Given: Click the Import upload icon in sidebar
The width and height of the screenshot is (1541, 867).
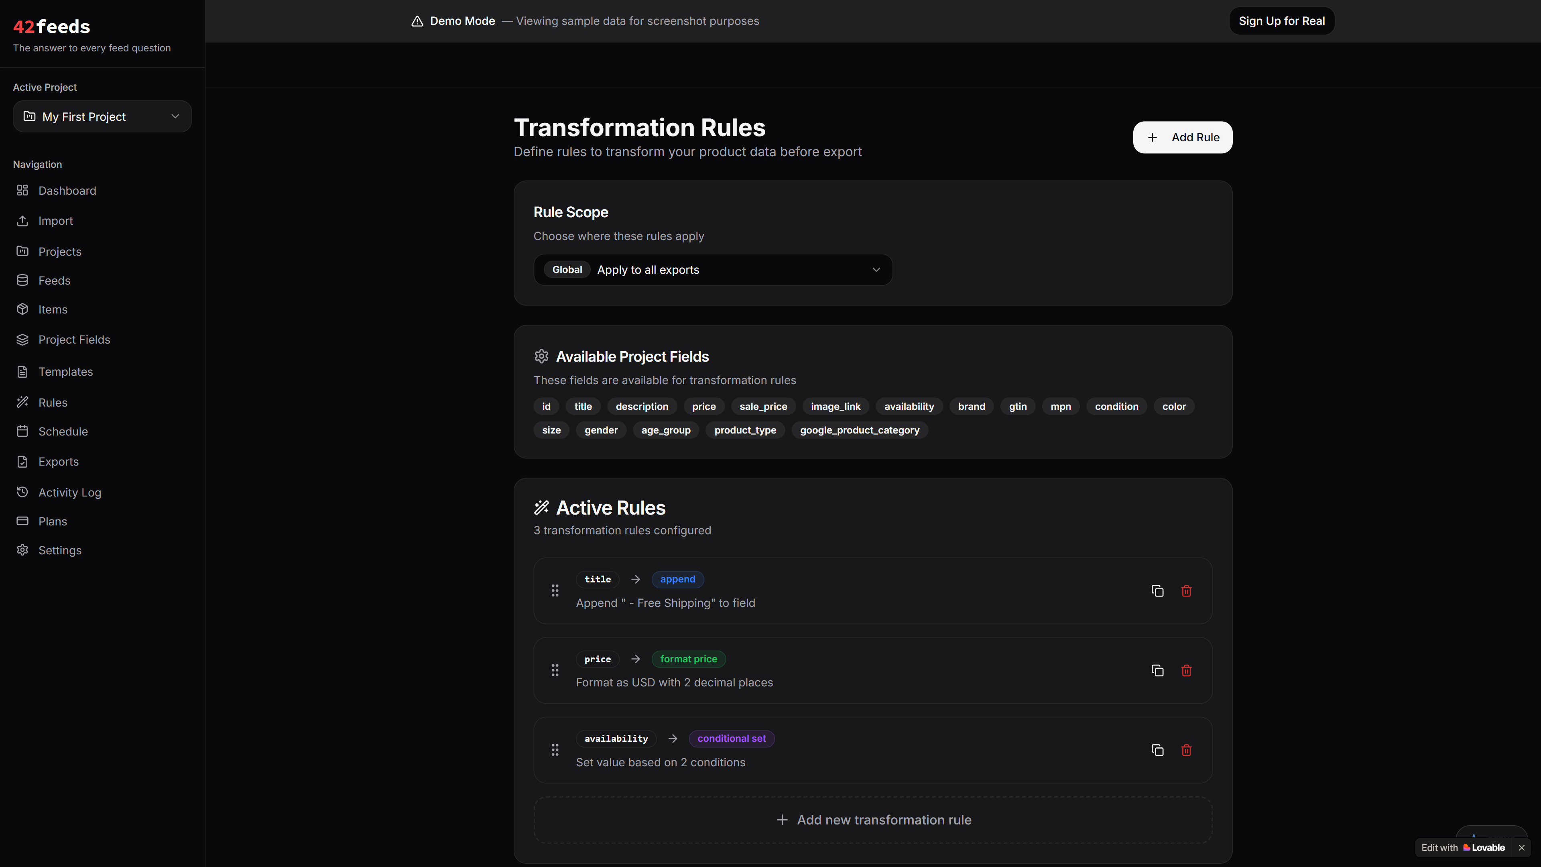Looking at the screenshot, I should coord(23,221).
